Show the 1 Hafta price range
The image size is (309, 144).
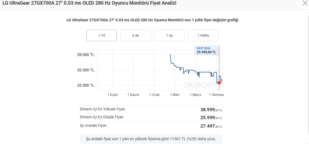pyautogui.click(x=203, y=36)
